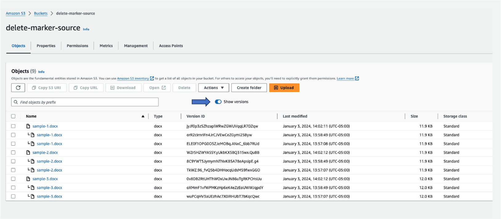Click the Type column header

click(158, 116)
